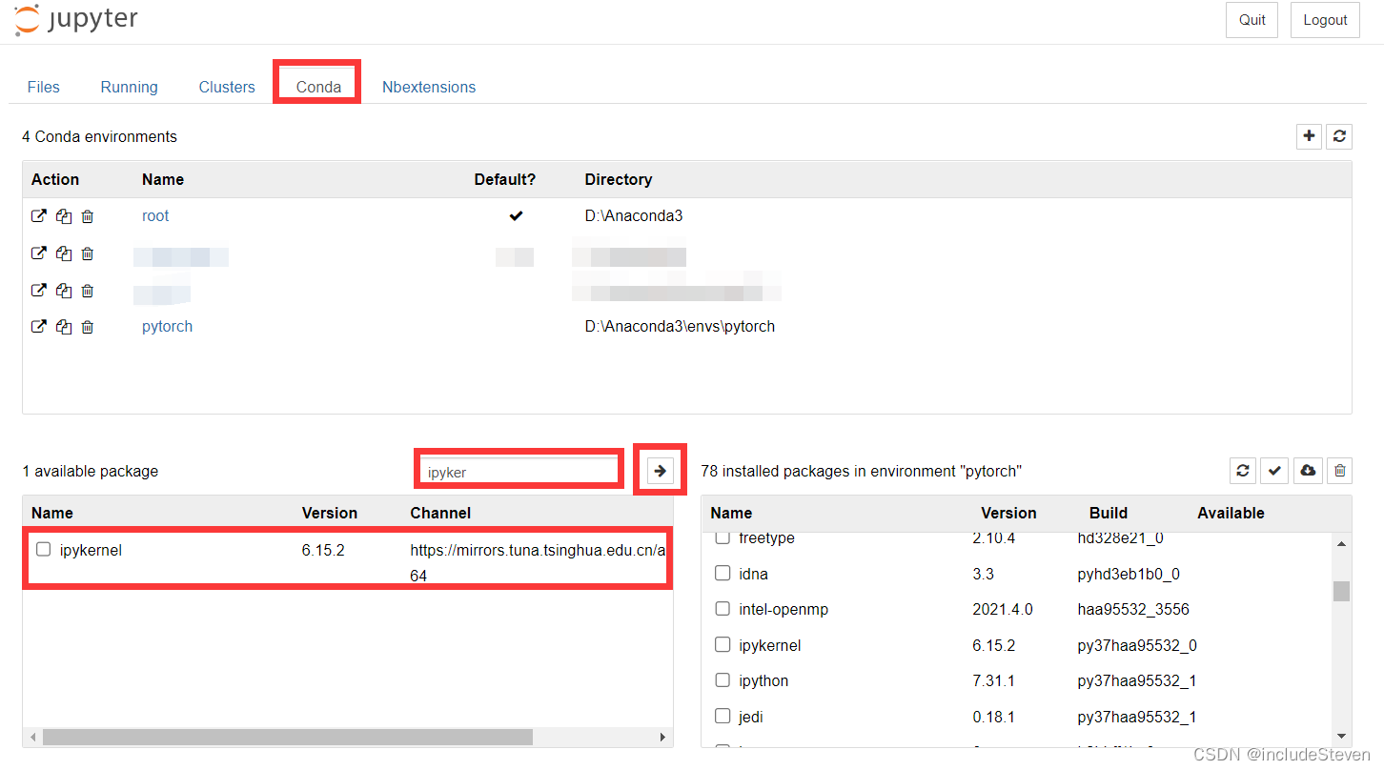
Task: Tick the available ipykernel package checkbox
Action: point(43,549)
